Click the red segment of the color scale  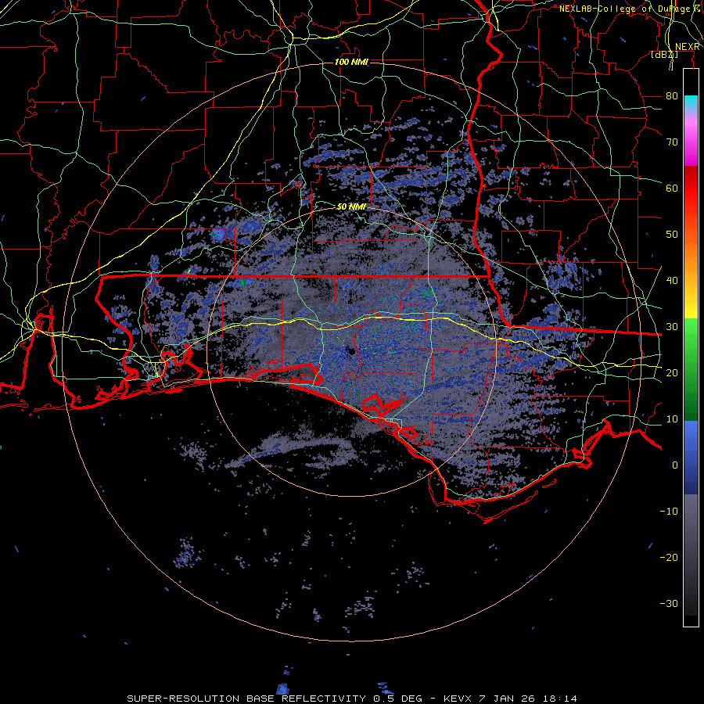click(691, 189)
